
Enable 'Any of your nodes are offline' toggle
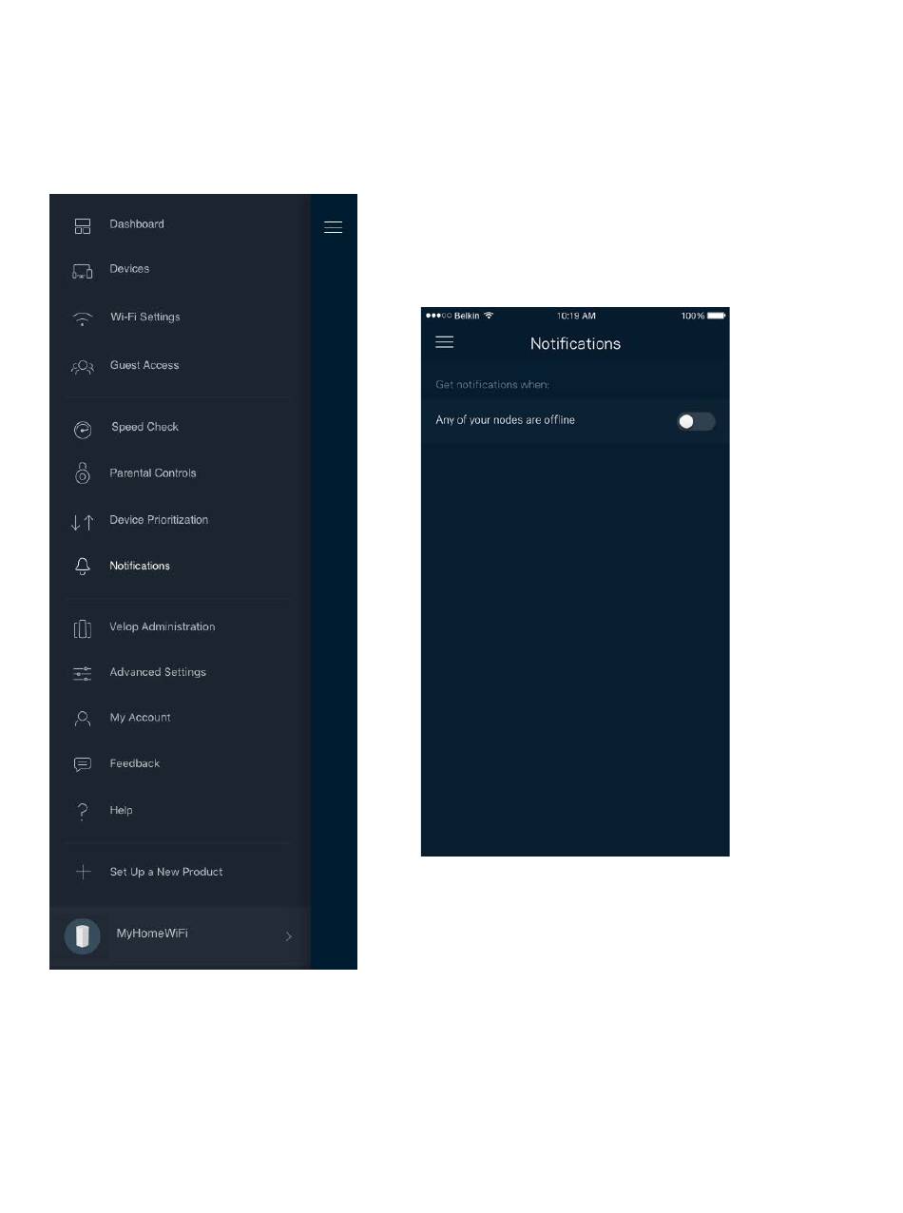pyautogui.click(x=696, y=421)
